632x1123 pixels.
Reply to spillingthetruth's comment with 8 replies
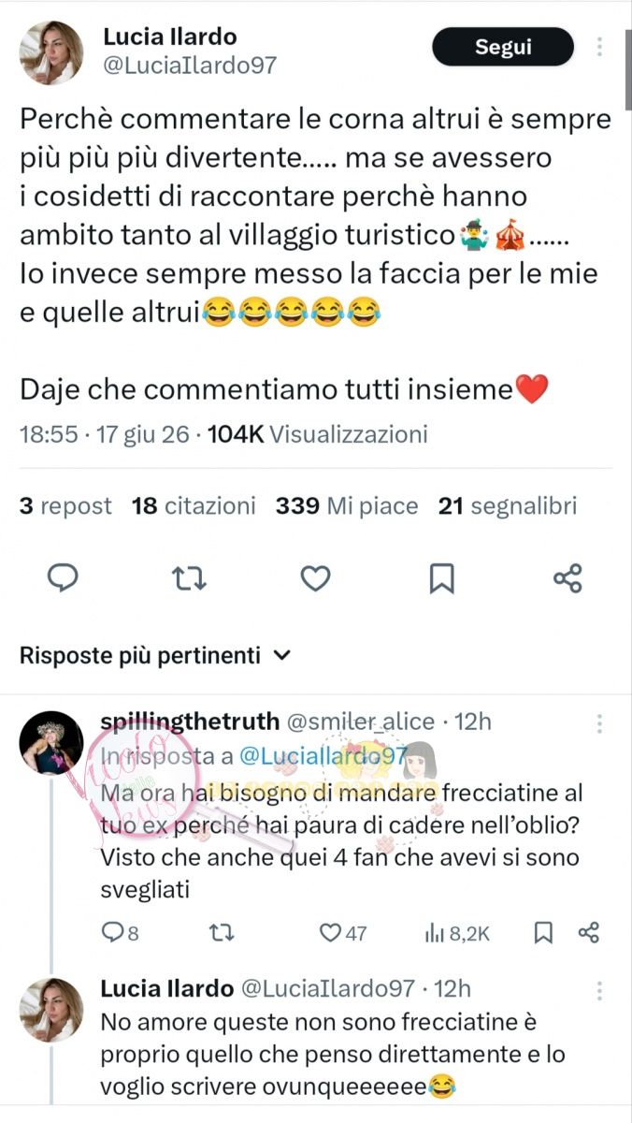click(x=120, y=932)
